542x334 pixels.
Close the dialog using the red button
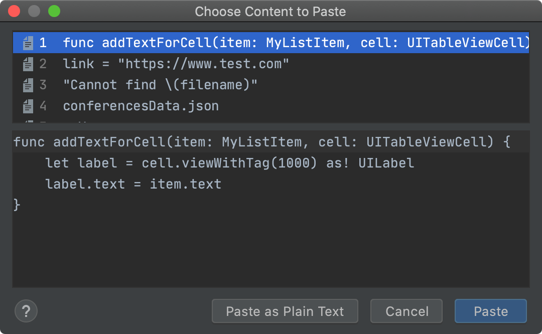(14, 11)
